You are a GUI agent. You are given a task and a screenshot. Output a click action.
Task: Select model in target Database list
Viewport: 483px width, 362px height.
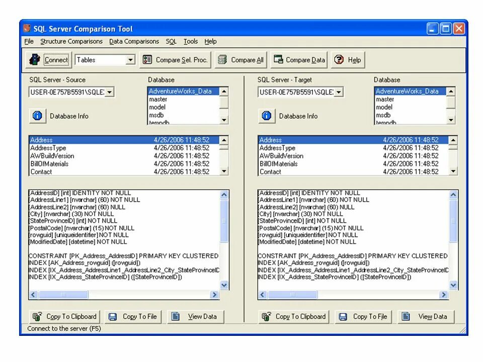tap(411, 107)
